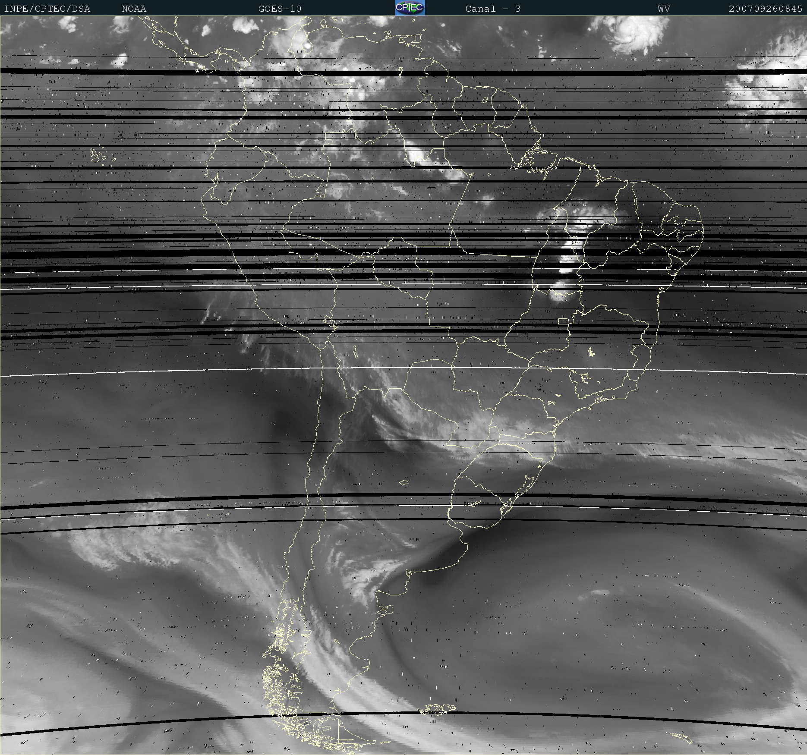Screen dimensions: 807x755
Task: Select the Canal - 3 channel label
Action: point(493,9)
